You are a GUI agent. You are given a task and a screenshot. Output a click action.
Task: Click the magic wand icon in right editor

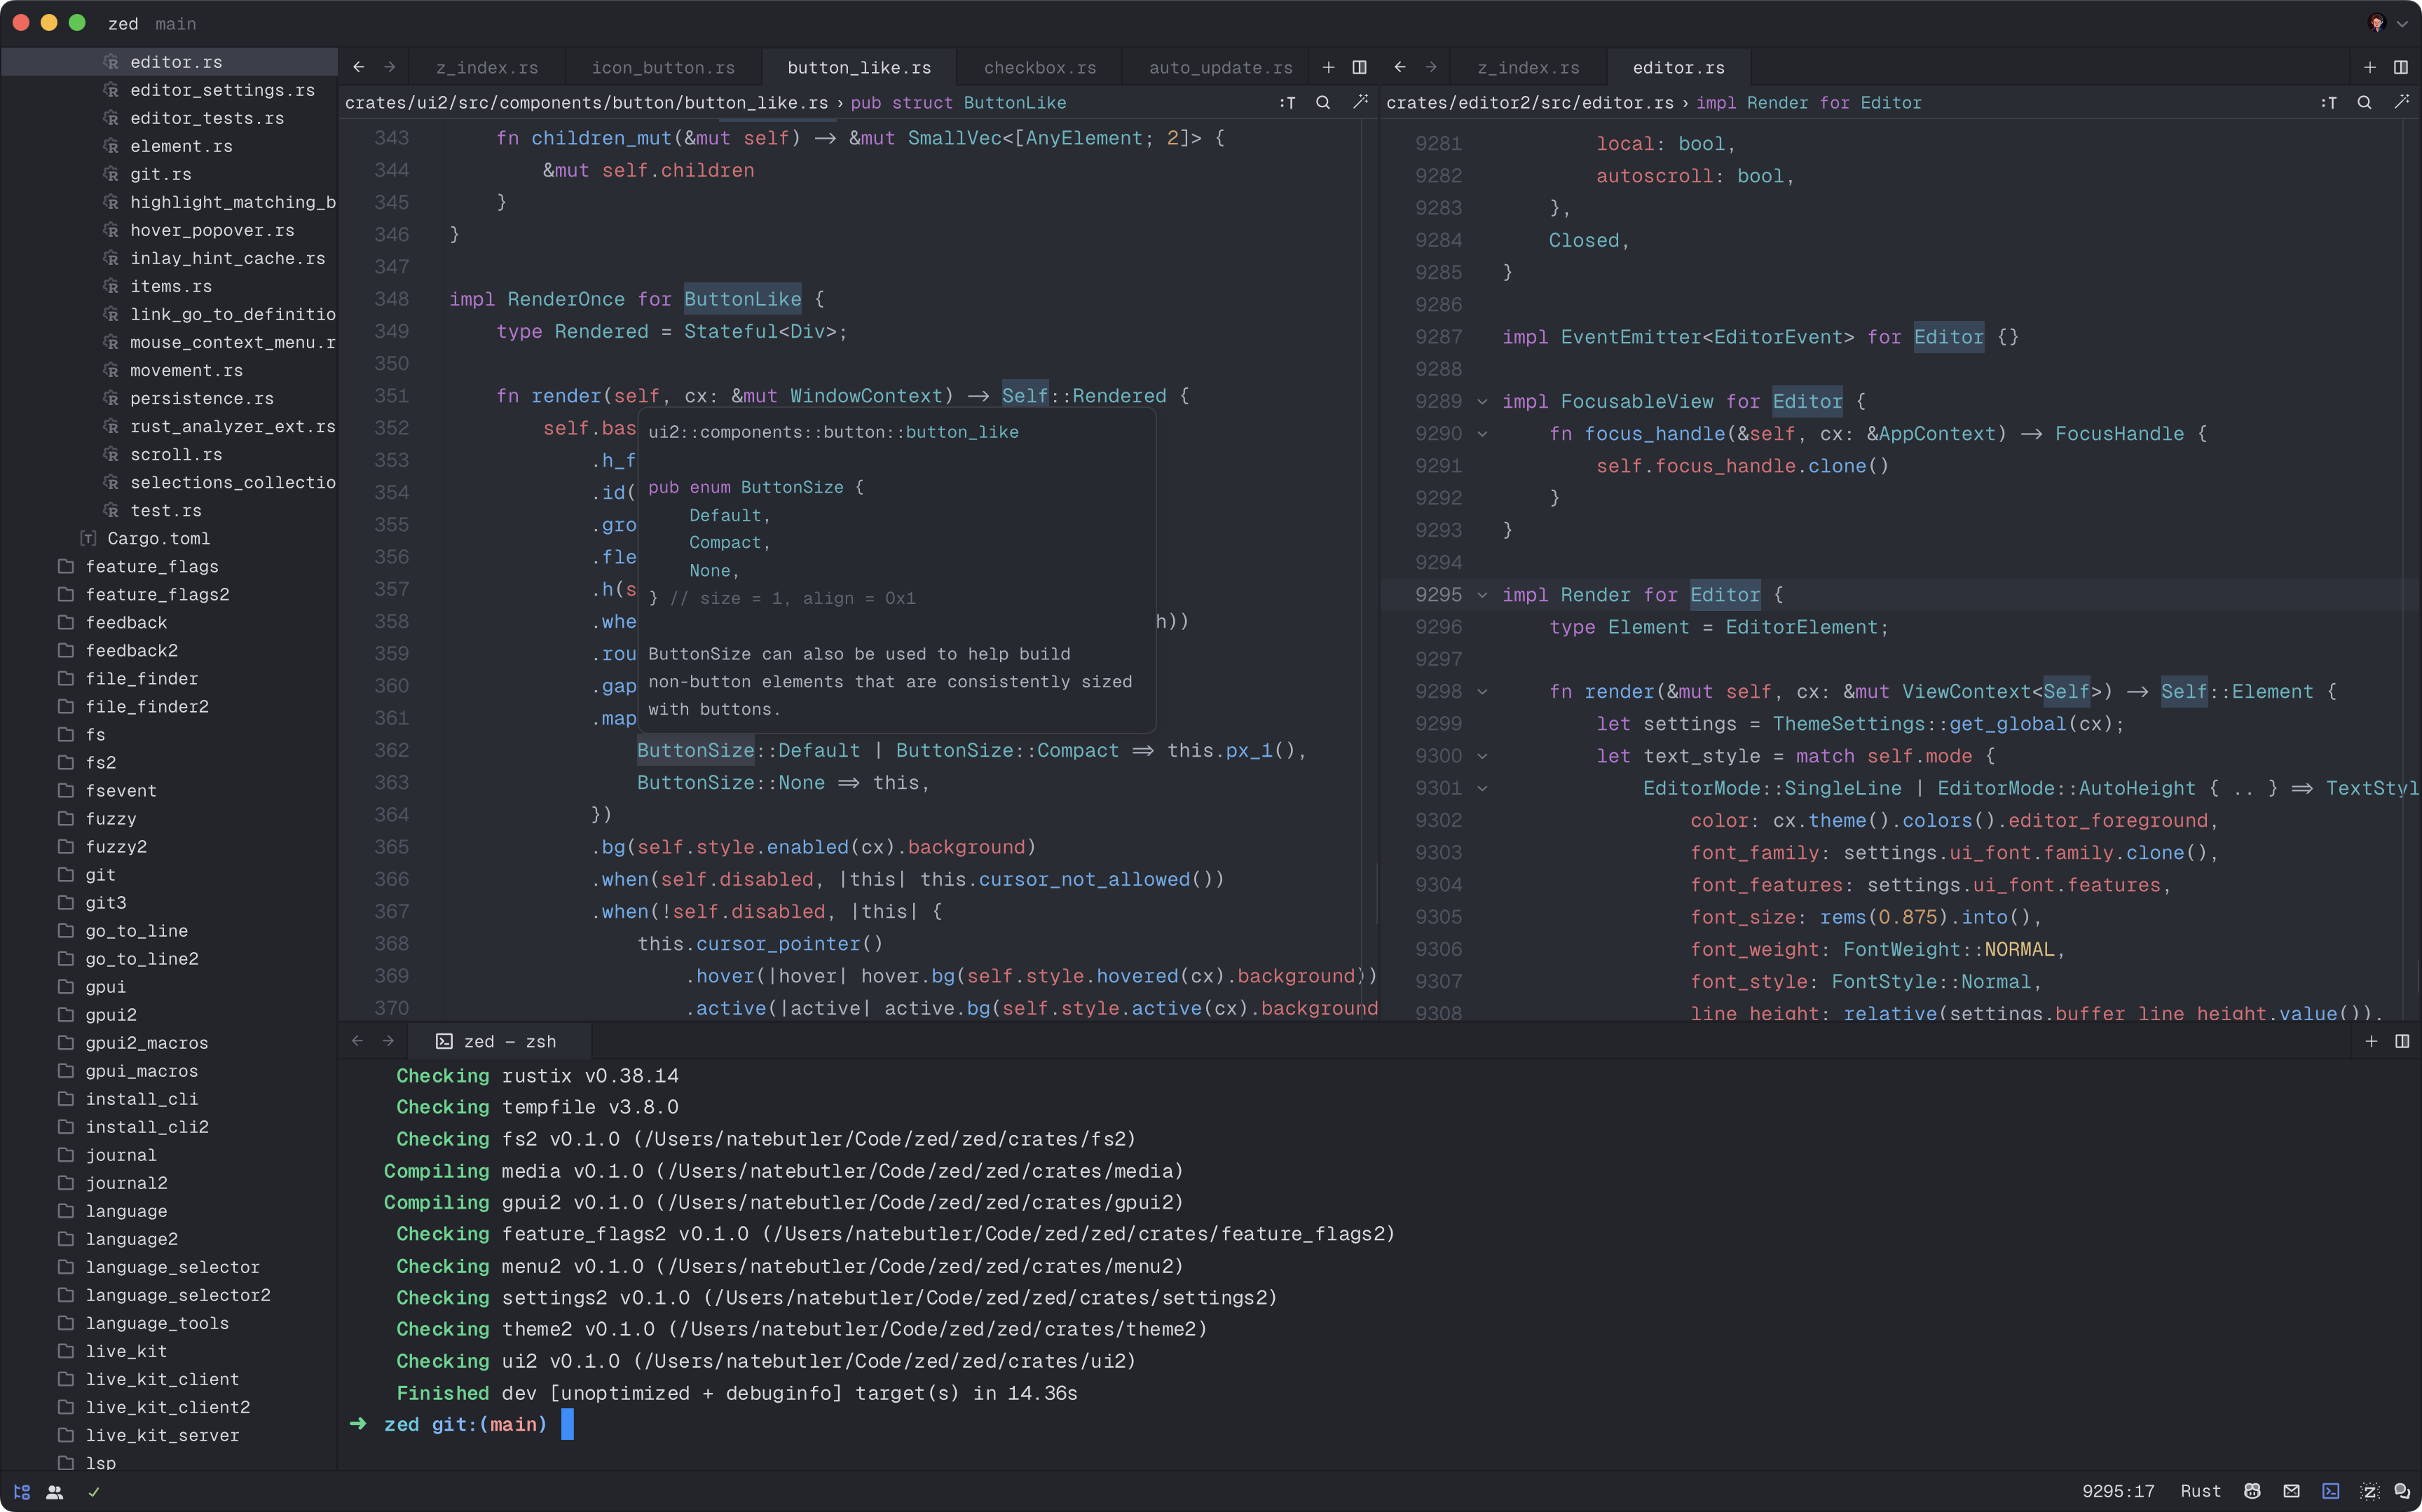point(2401,102)
